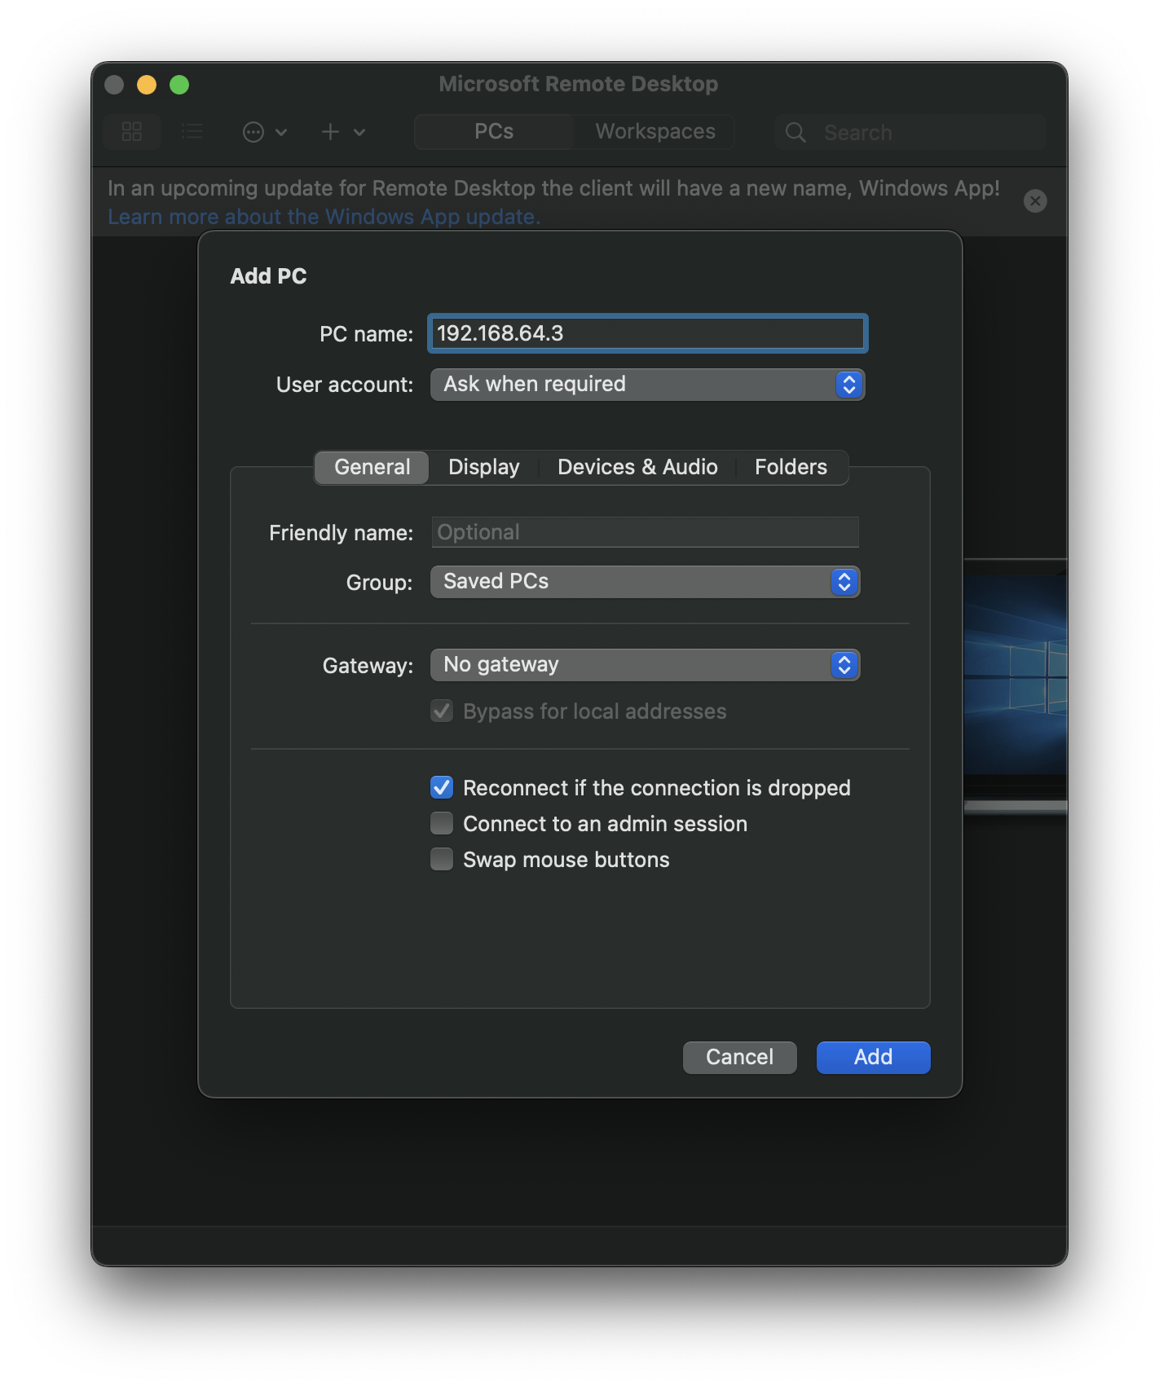The height and width of the screenshot is (1387, 1159).
Task: Switch to list view icon in toolbar
Action: 192,132
